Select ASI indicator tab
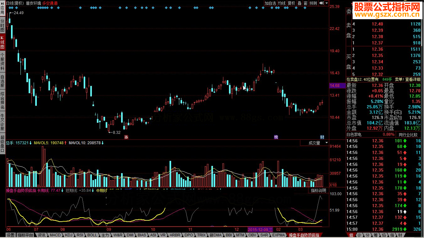This screenshot has height=238, width=424. 153,235
